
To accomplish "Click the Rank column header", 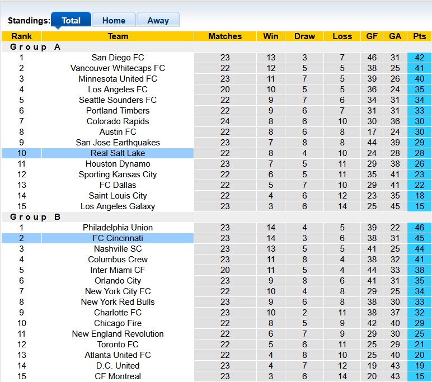I will coord(21,36).
